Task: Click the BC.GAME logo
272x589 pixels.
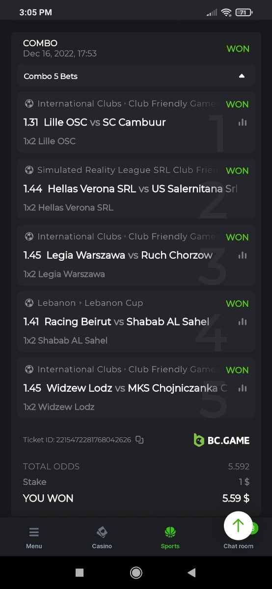Action: pos(221,440)
